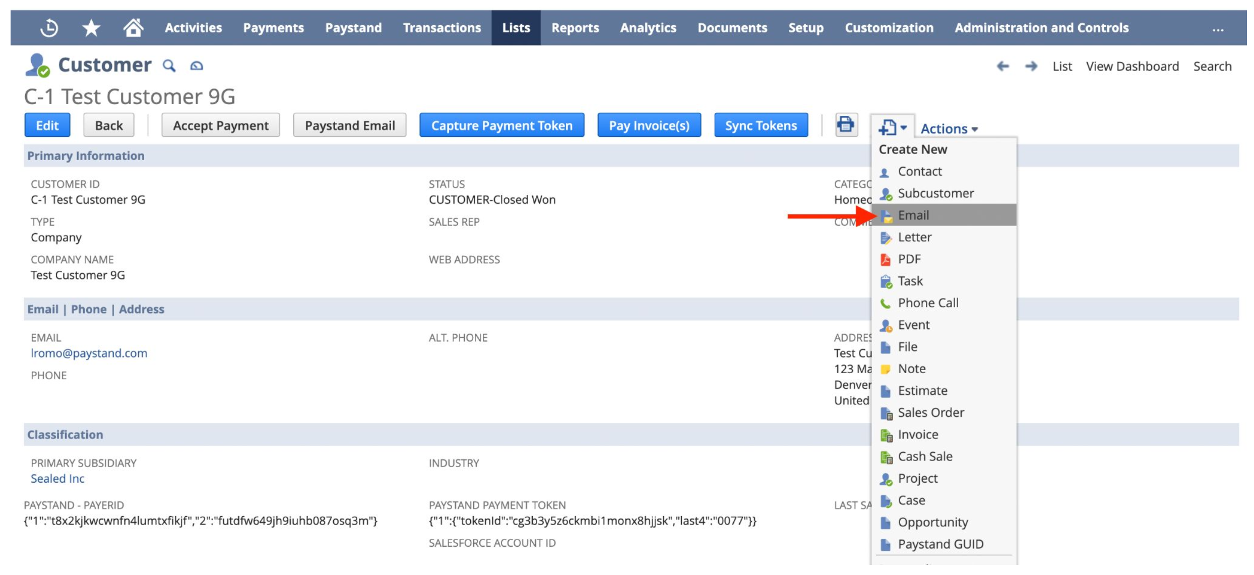Click the Pay Invoice(s) button

649,125
